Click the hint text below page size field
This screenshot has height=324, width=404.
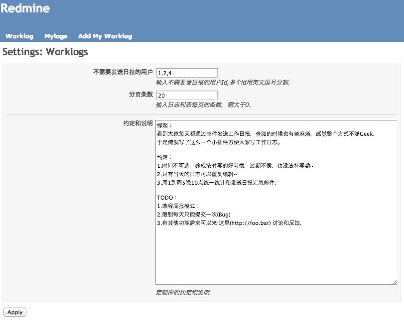click(203, 105)
